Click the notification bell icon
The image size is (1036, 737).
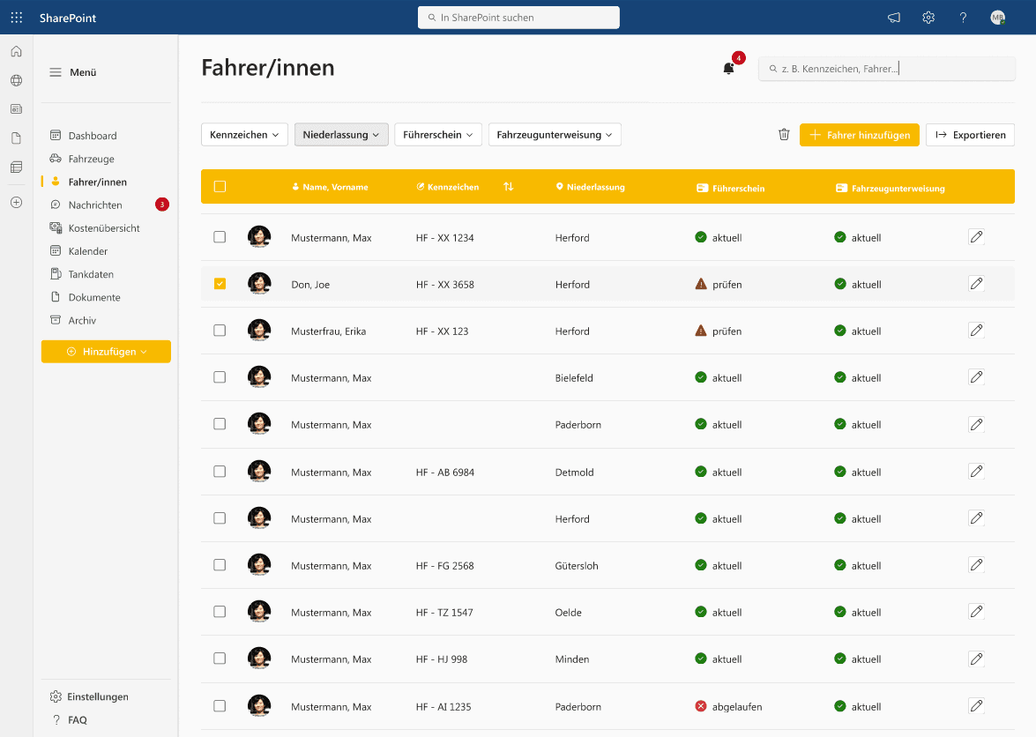pos(728,69)
